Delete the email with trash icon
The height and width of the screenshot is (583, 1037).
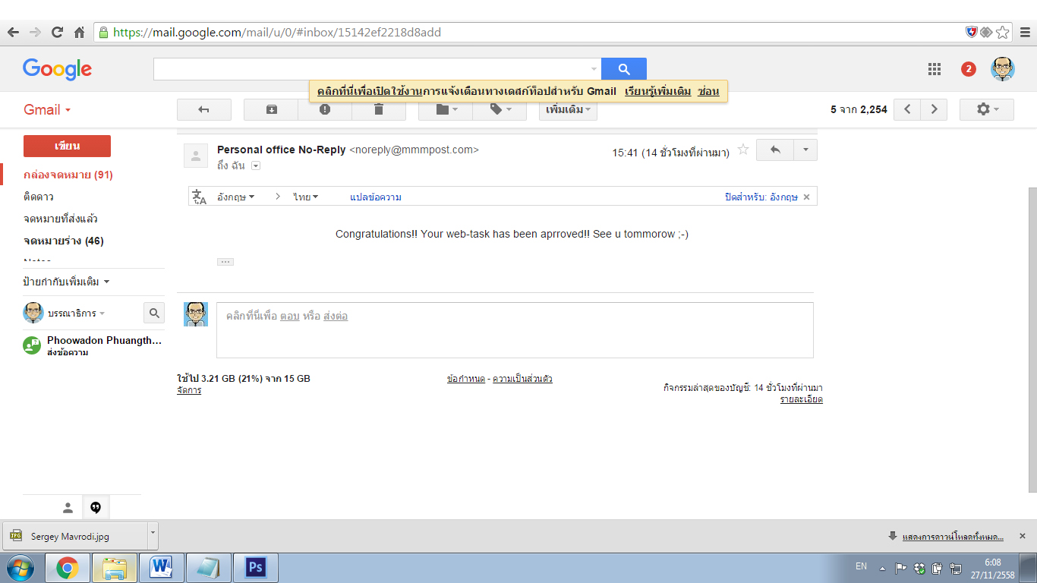pyautogui.click(x=379, y=109)
